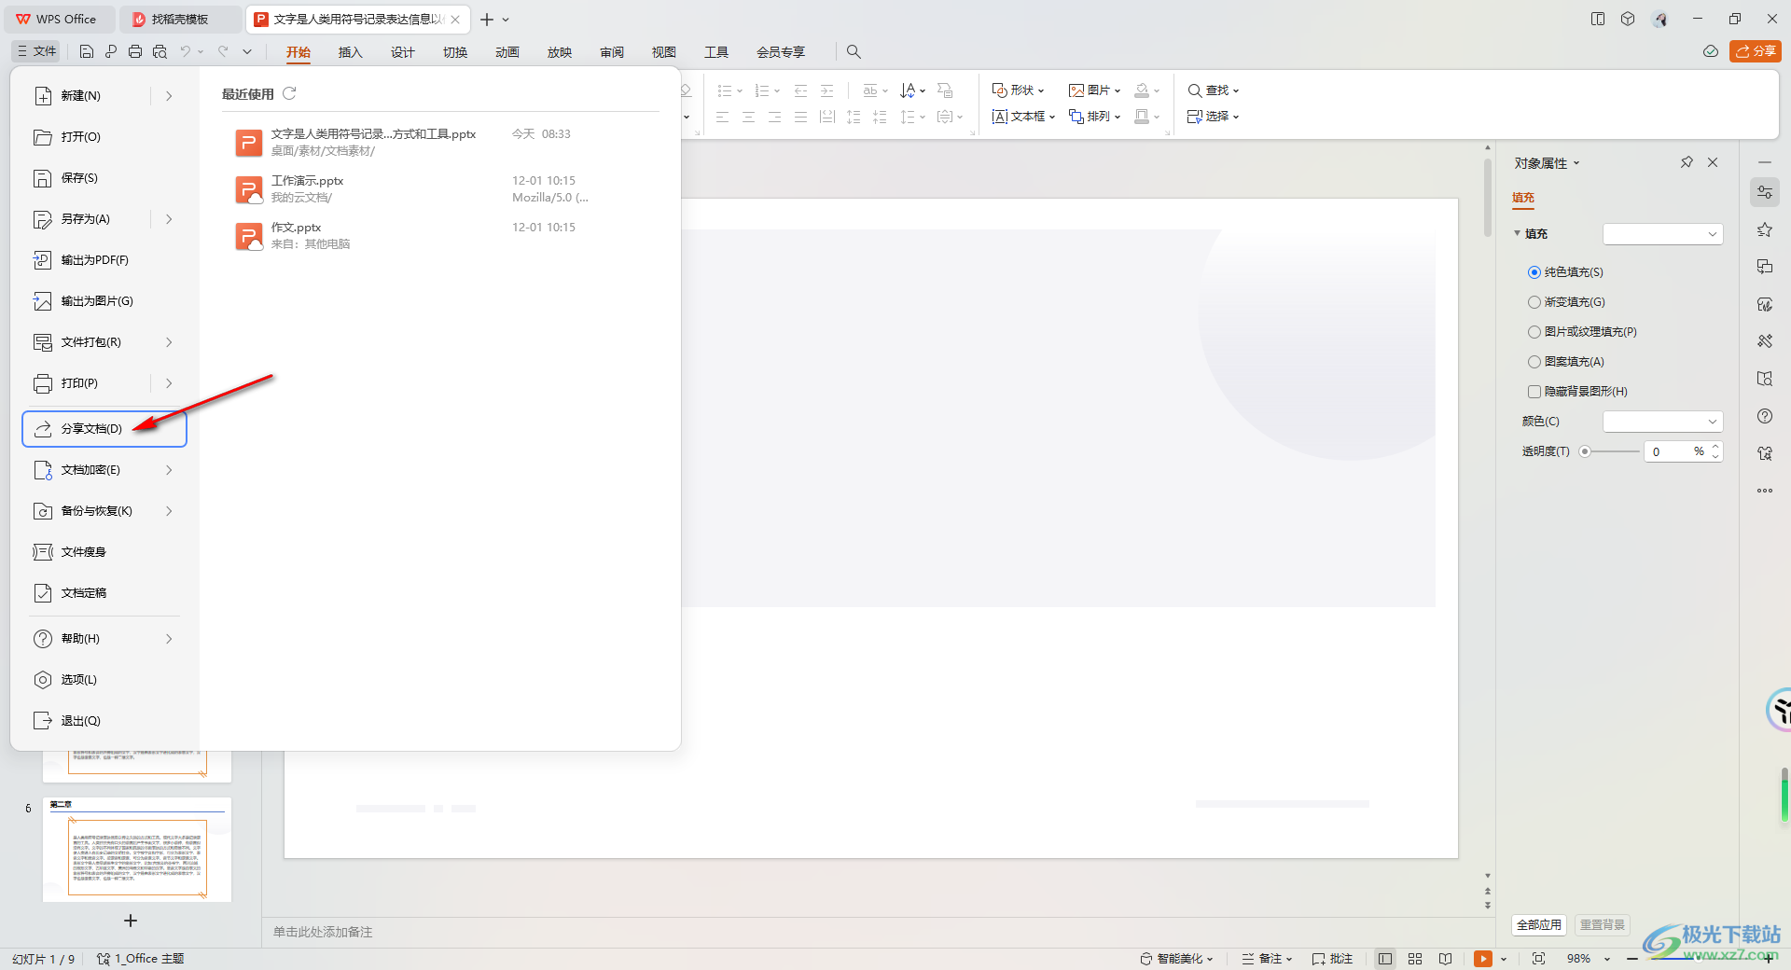
Task: Open new tab with plus icon
Action: pos(487,20)
